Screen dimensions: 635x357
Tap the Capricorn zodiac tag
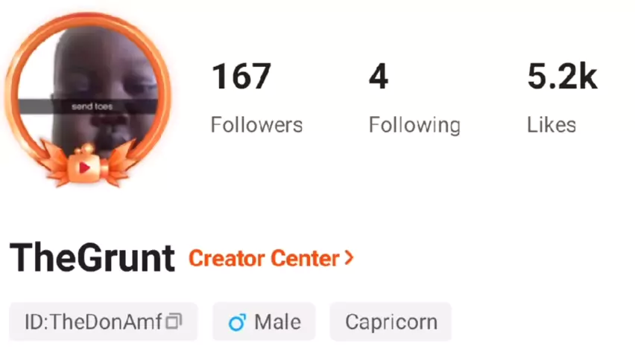(x=391, y=321)
